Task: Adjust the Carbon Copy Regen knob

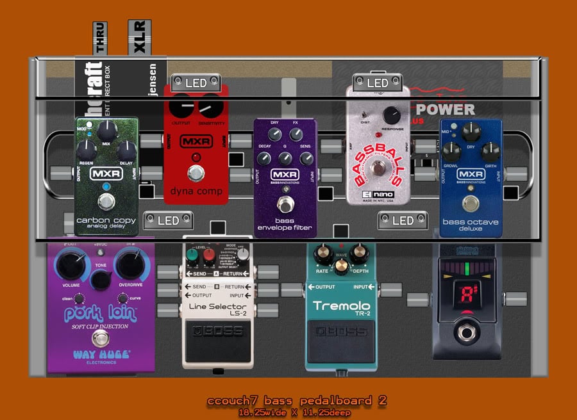Action: coord(87,150)
